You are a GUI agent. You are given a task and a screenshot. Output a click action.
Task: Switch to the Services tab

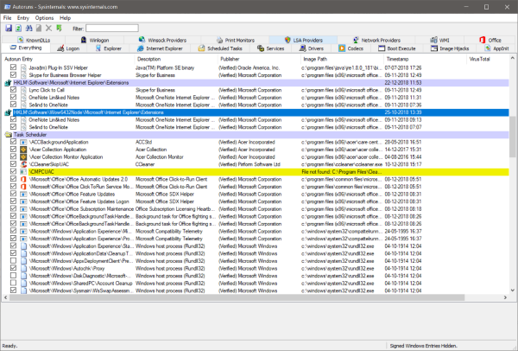coord(271,48)
